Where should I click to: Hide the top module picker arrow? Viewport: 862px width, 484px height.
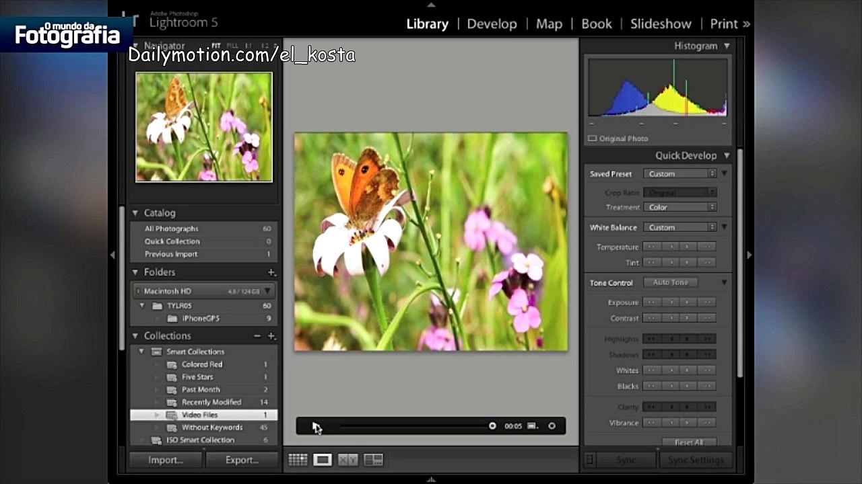(431, 4)
